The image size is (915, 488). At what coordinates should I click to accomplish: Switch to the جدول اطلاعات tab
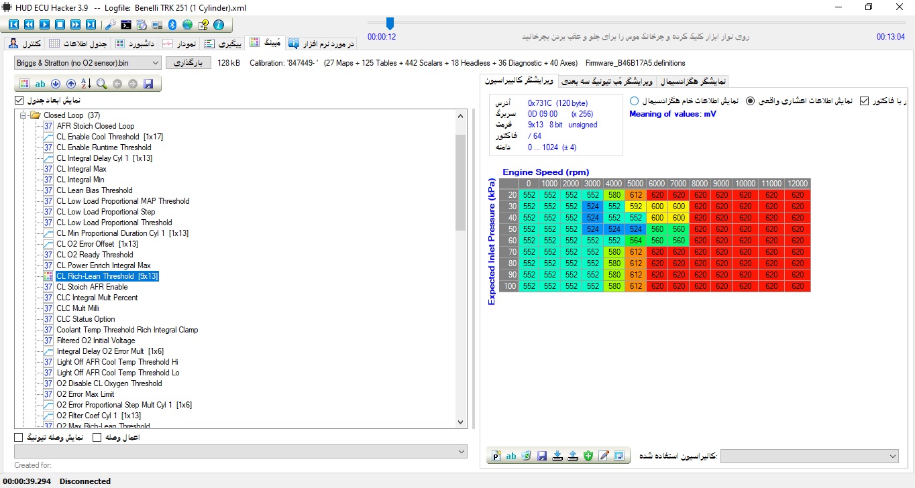[78, 44]
